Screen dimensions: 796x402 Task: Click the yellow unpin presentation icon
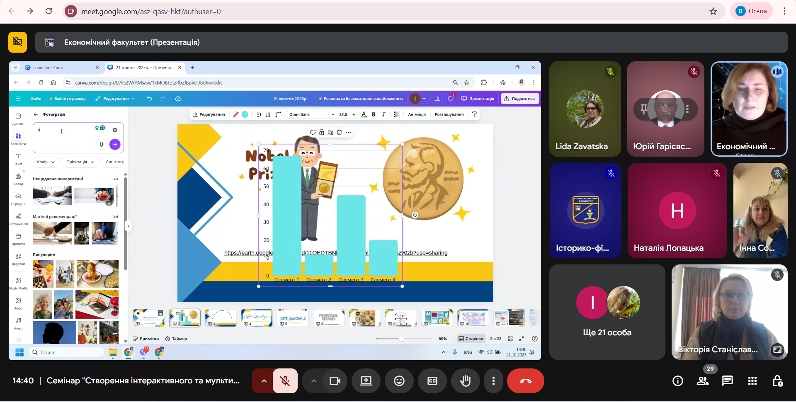point(17,42)
